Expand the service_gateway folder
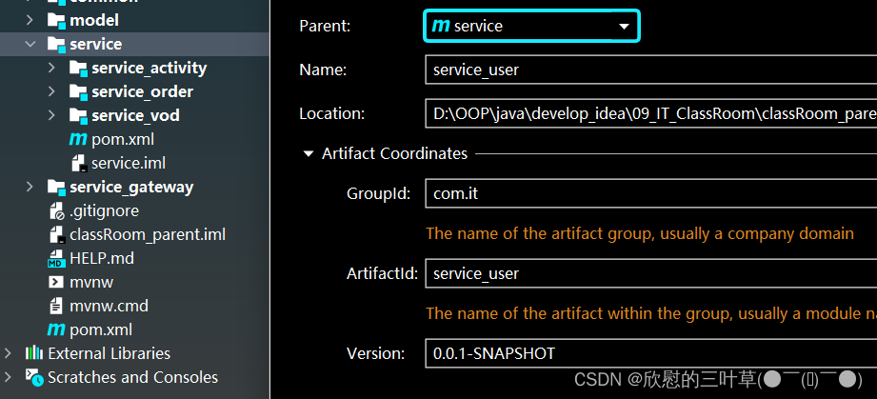877x399 pixels. click(x=30, y=187)
